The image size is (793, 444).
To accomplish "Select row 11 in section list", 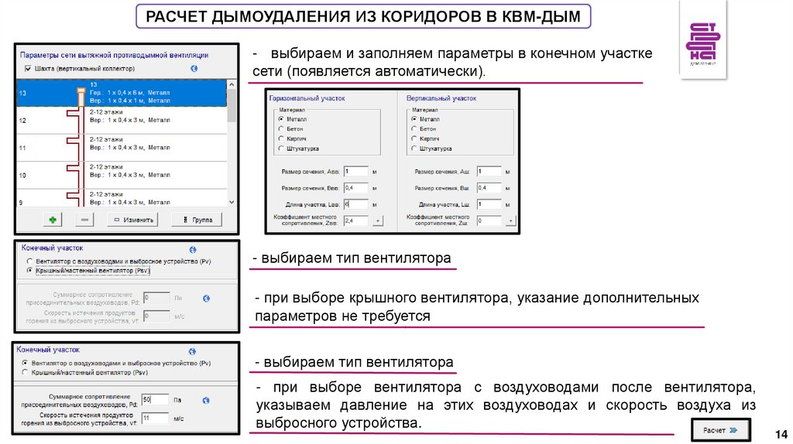I will tap(122, 148).
